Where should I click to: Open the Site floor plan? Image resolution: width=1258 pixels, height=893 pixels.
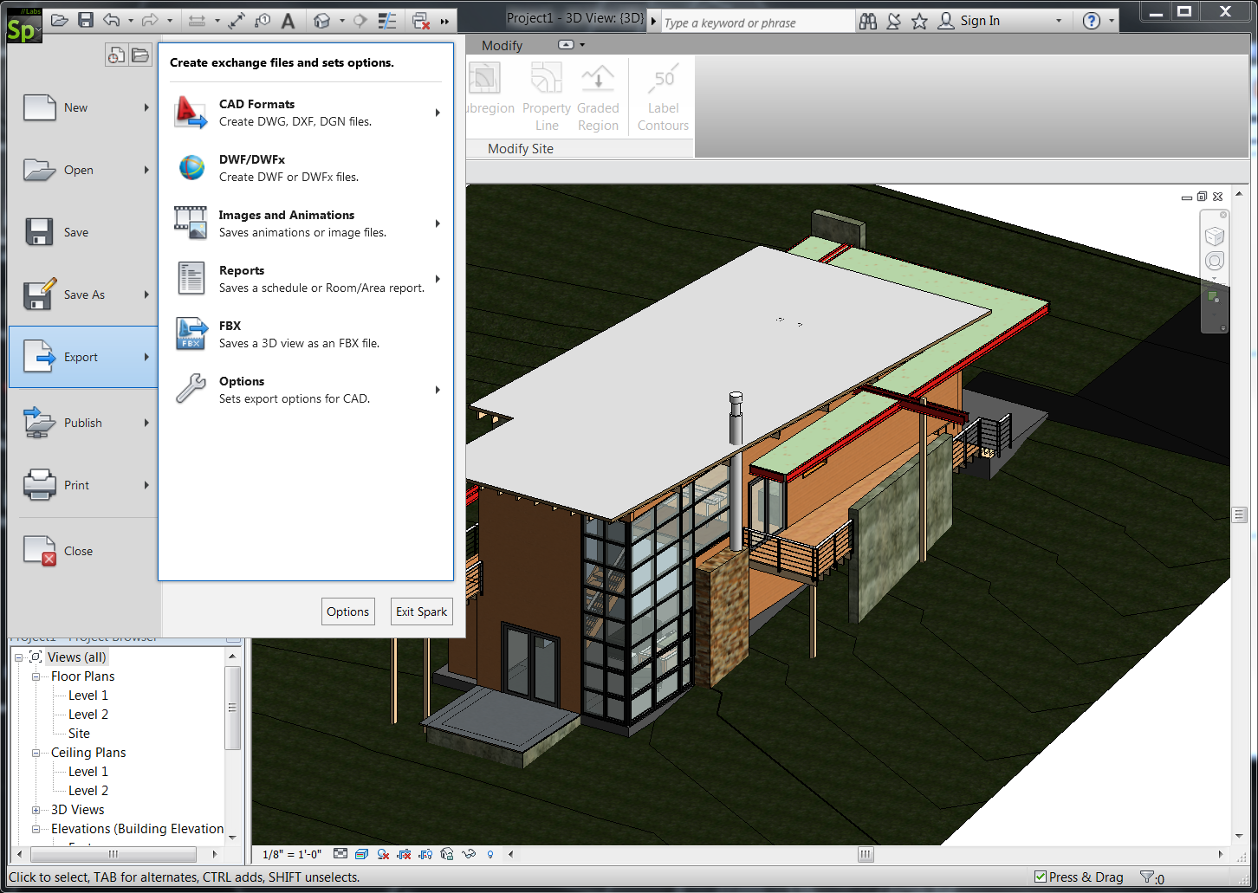point(79,734)
